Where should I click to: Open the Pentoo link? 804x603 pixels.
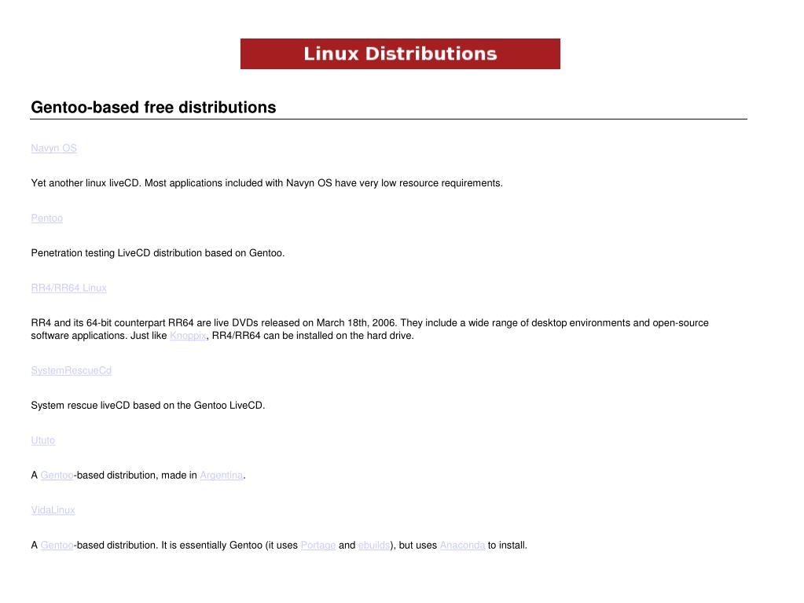(46, 218)
